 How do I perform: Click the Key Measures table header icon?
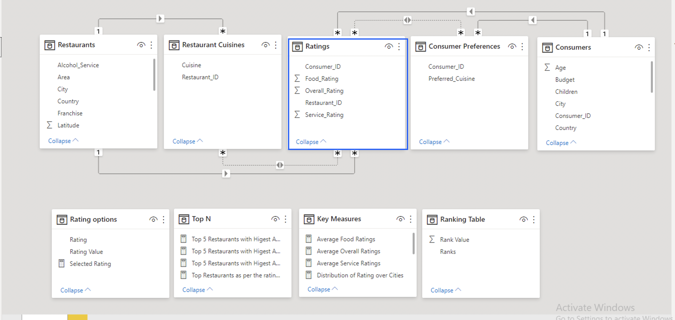(309, 219)
